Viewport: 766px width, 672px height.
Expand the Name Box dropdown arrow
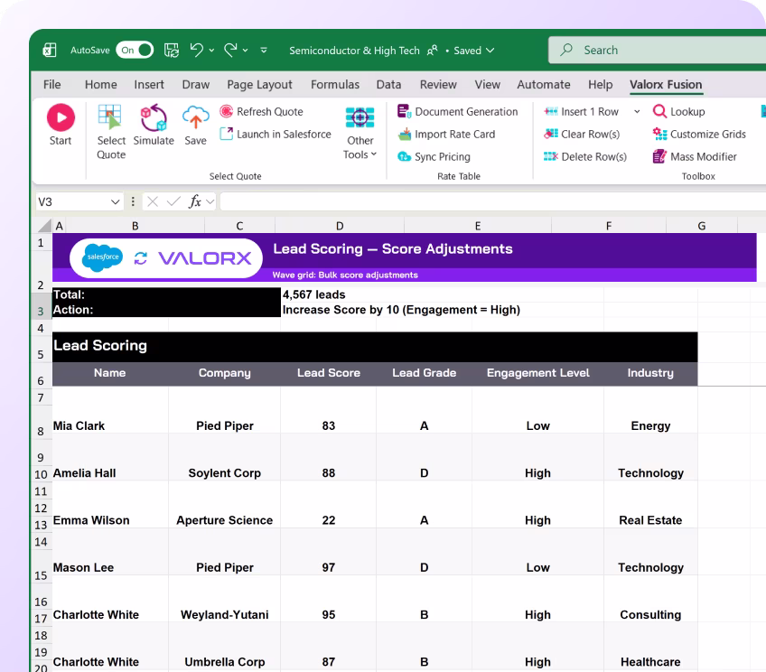(116, 201)
